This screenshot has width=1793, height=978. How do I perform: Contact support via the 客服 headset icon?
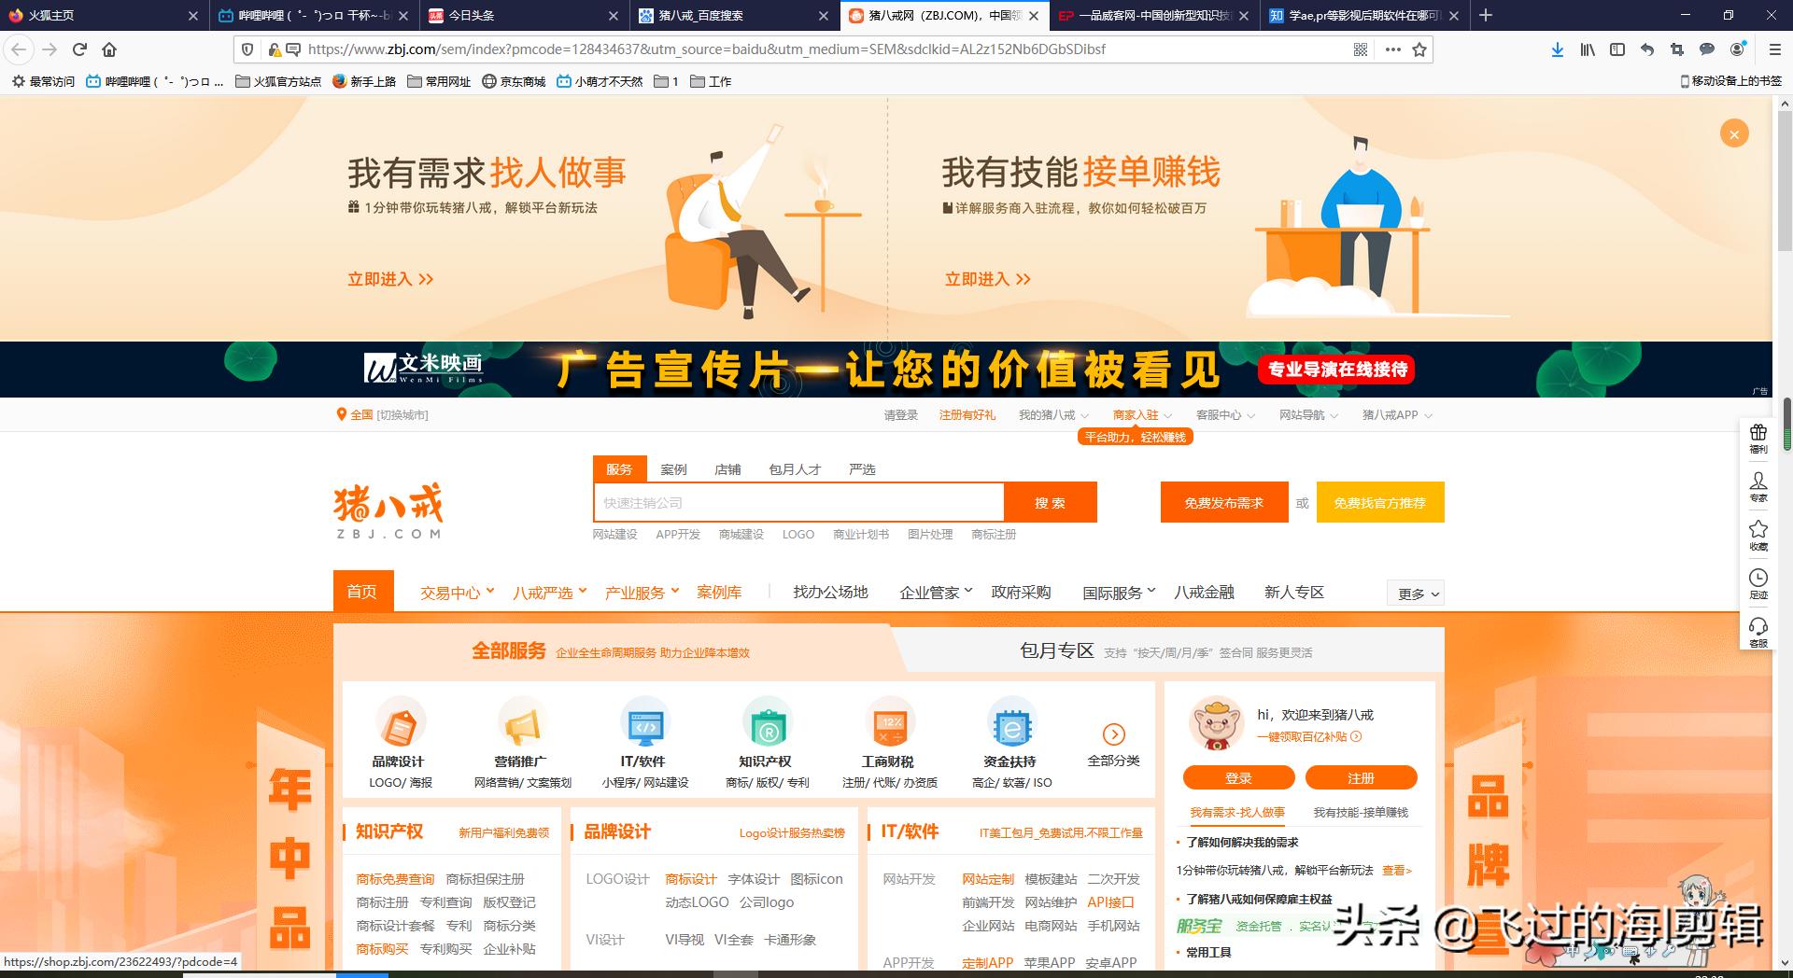click(1759, 631)
